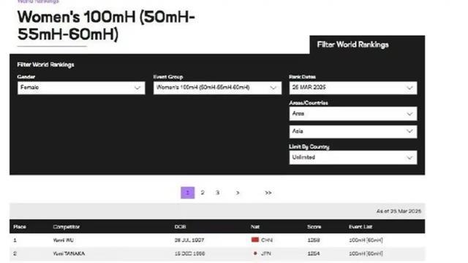This screenshot has width=468, height=263.
Task: Open competitor Yumi TANAKA's profile
Action: 69,254
